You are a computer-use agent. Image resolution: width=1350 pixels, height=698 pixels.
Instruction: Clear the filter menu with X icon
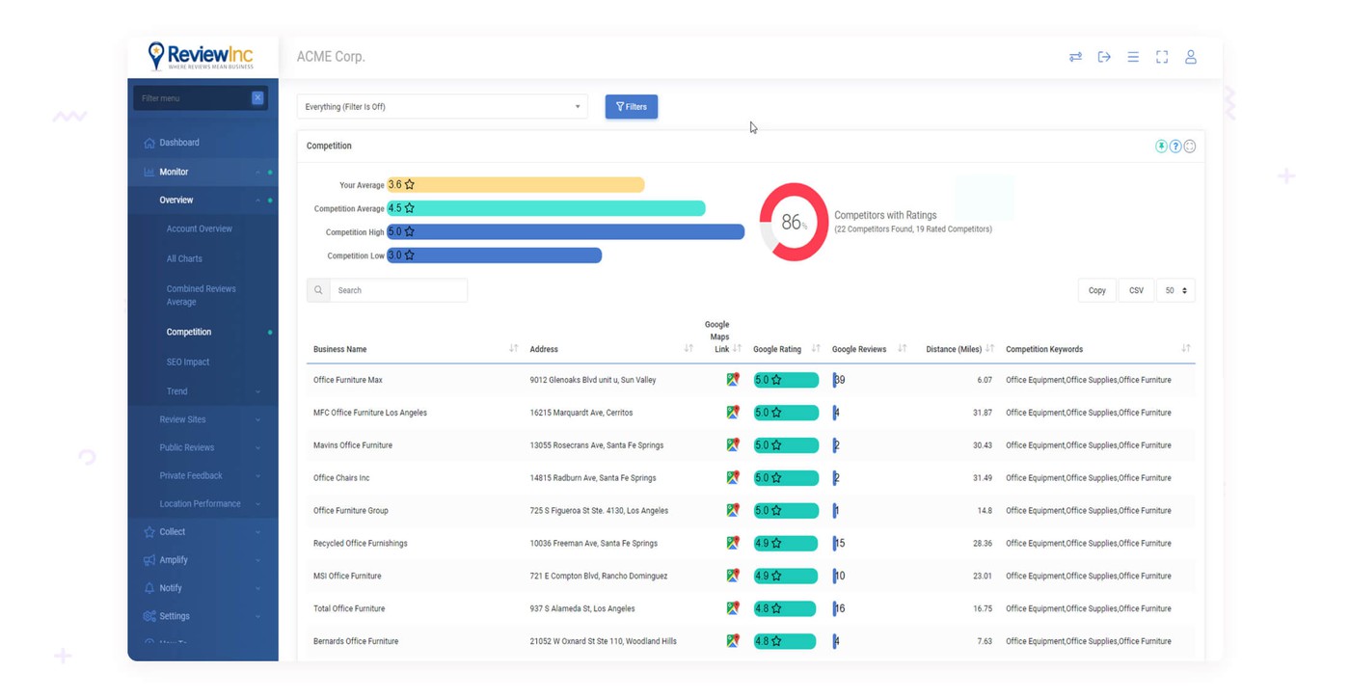pos(257,98)
